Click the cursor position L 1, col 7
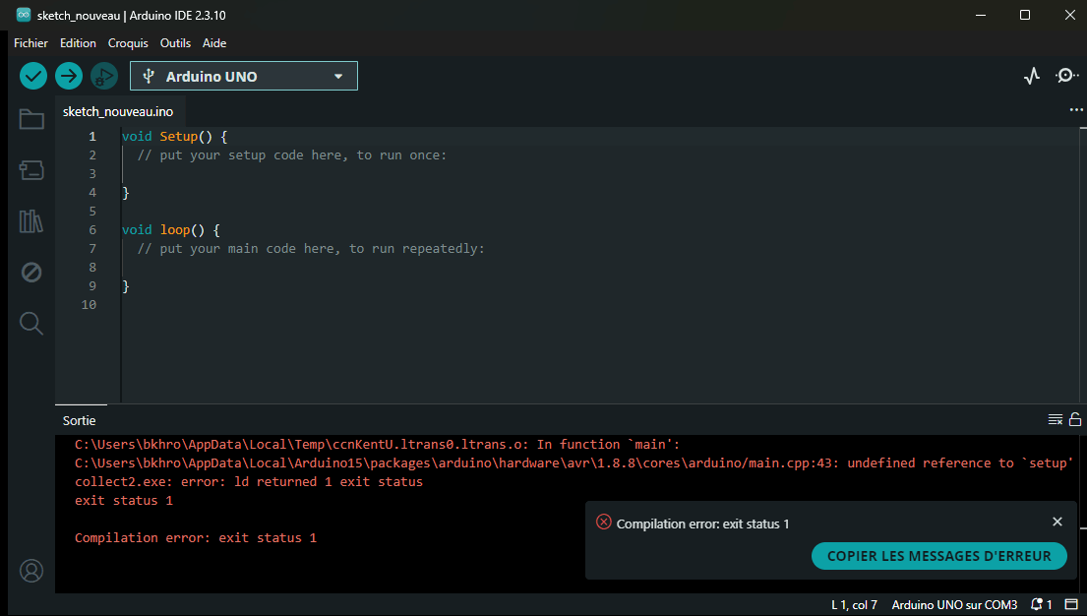This screenshot has width=1087, height=616. [855, 605]
